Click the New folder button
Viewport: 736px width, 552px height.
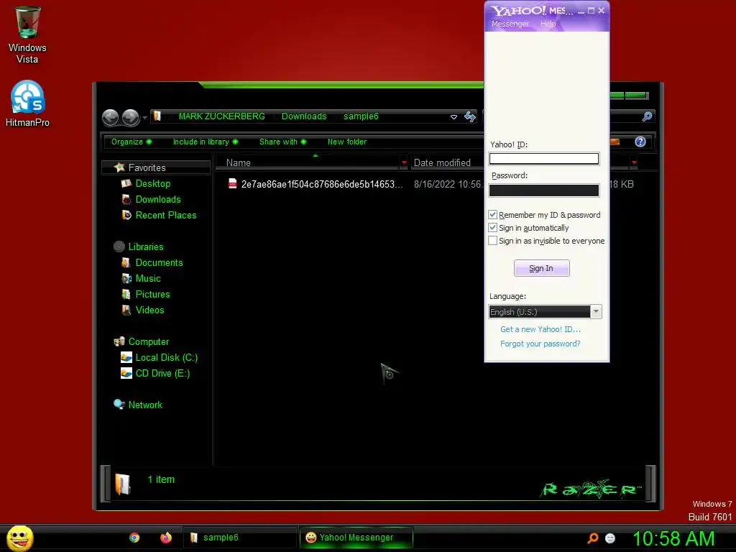click(x=347, y=142)
